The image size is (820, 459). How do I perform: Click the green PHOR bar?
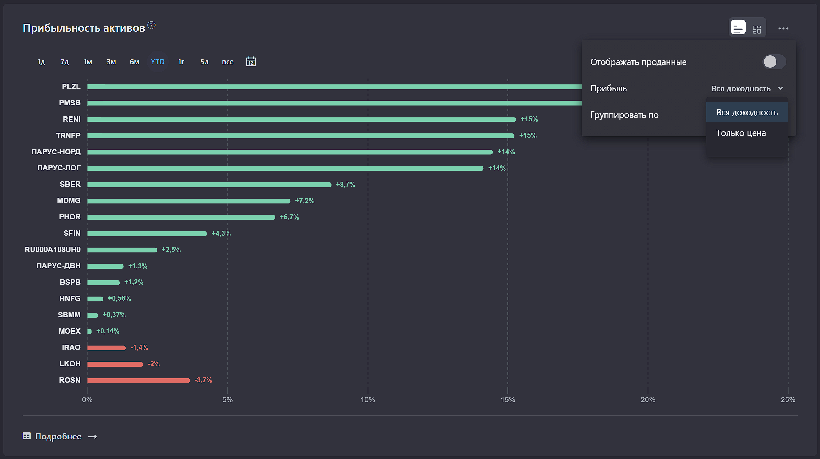coord(181,217)
